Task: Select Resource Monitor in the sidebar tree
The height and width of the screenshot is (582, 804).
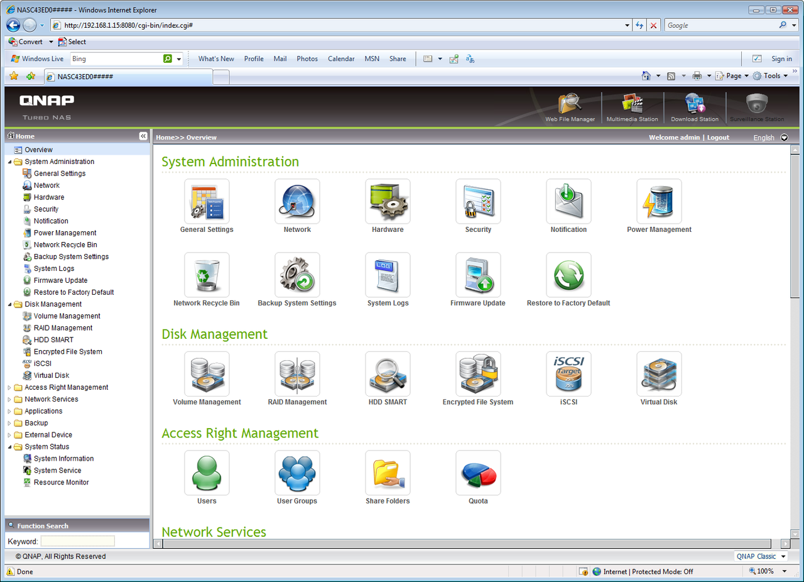Action: pos(61,482)
